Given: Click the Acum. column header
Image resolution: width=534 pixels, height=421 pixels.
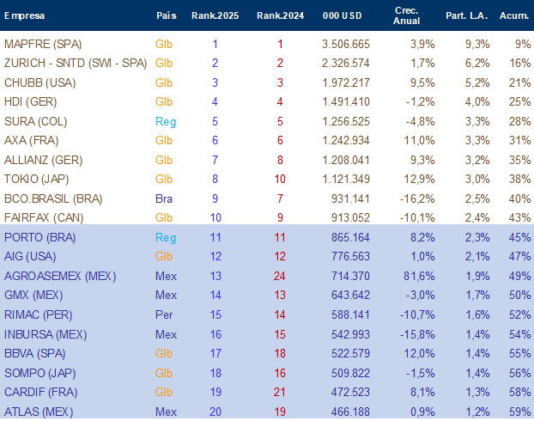Looking at the screenshot, I should tap(514, 15).
